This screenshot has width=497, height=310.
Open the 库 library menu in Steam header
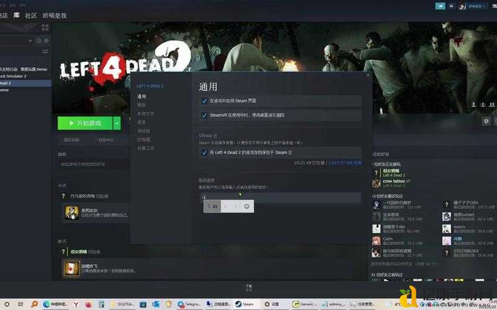tap(17, 15)
